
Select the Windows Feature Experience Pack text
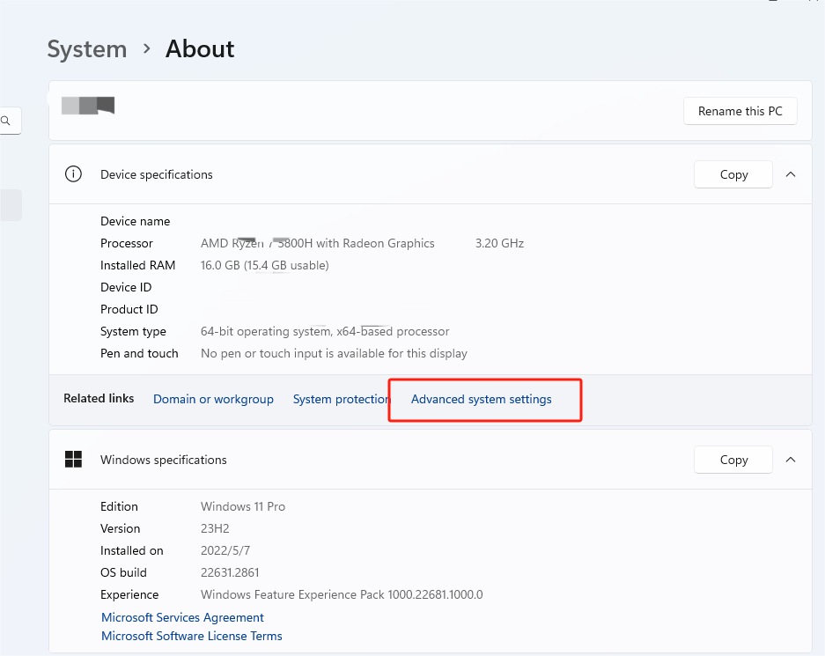(x=342, y=595)
